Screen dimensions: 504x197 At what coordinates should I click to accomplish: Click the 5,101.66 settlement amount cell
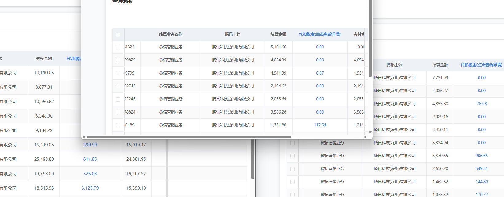click(278, 47)
